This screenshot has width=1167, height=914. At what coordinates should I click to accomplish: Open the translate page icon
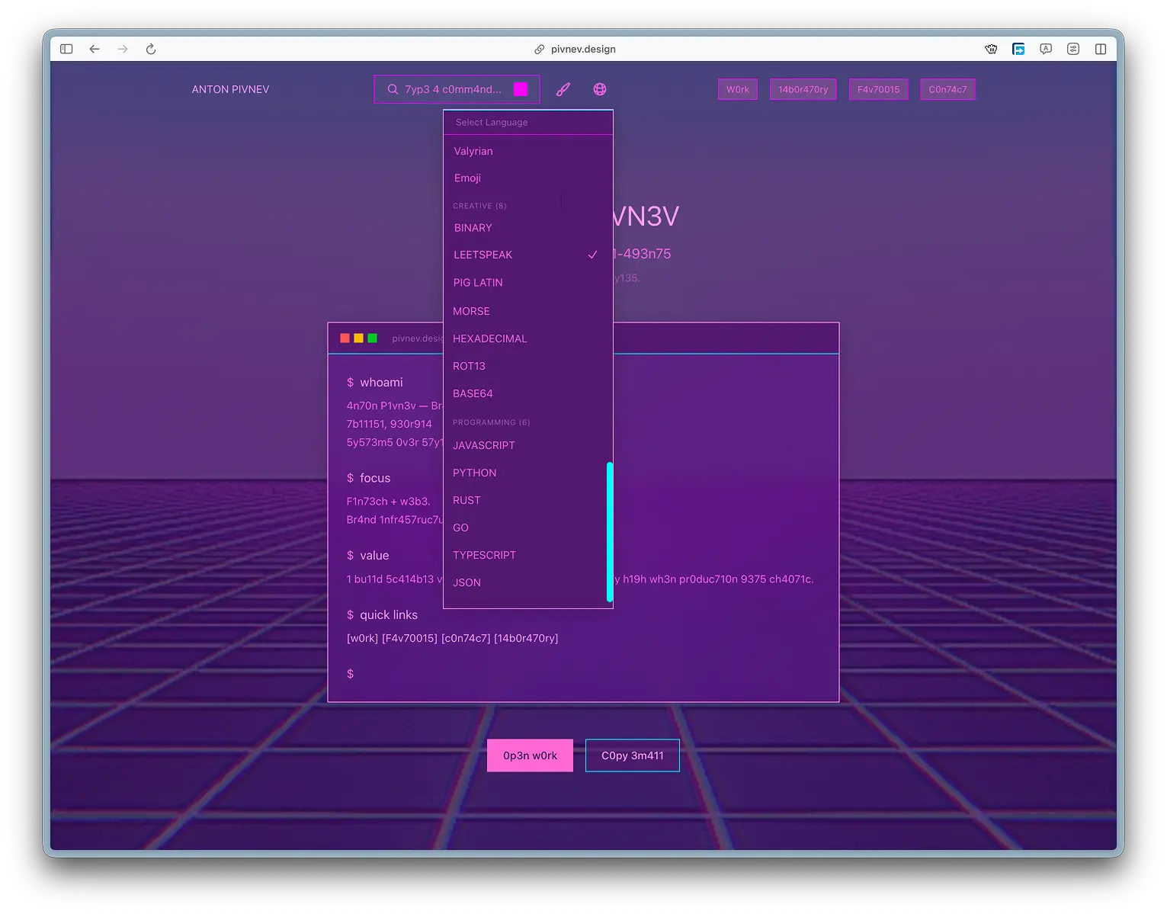(x=1046, y=49)
